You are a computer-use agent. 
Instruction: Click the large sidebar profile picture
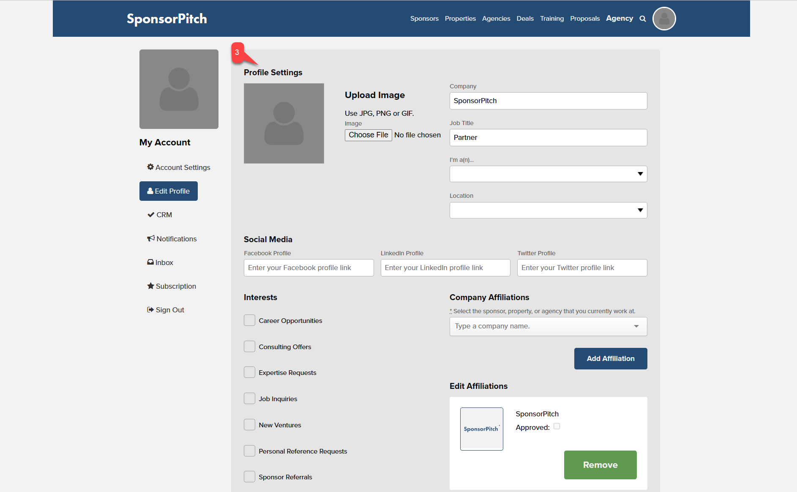[x=179, y=89]
